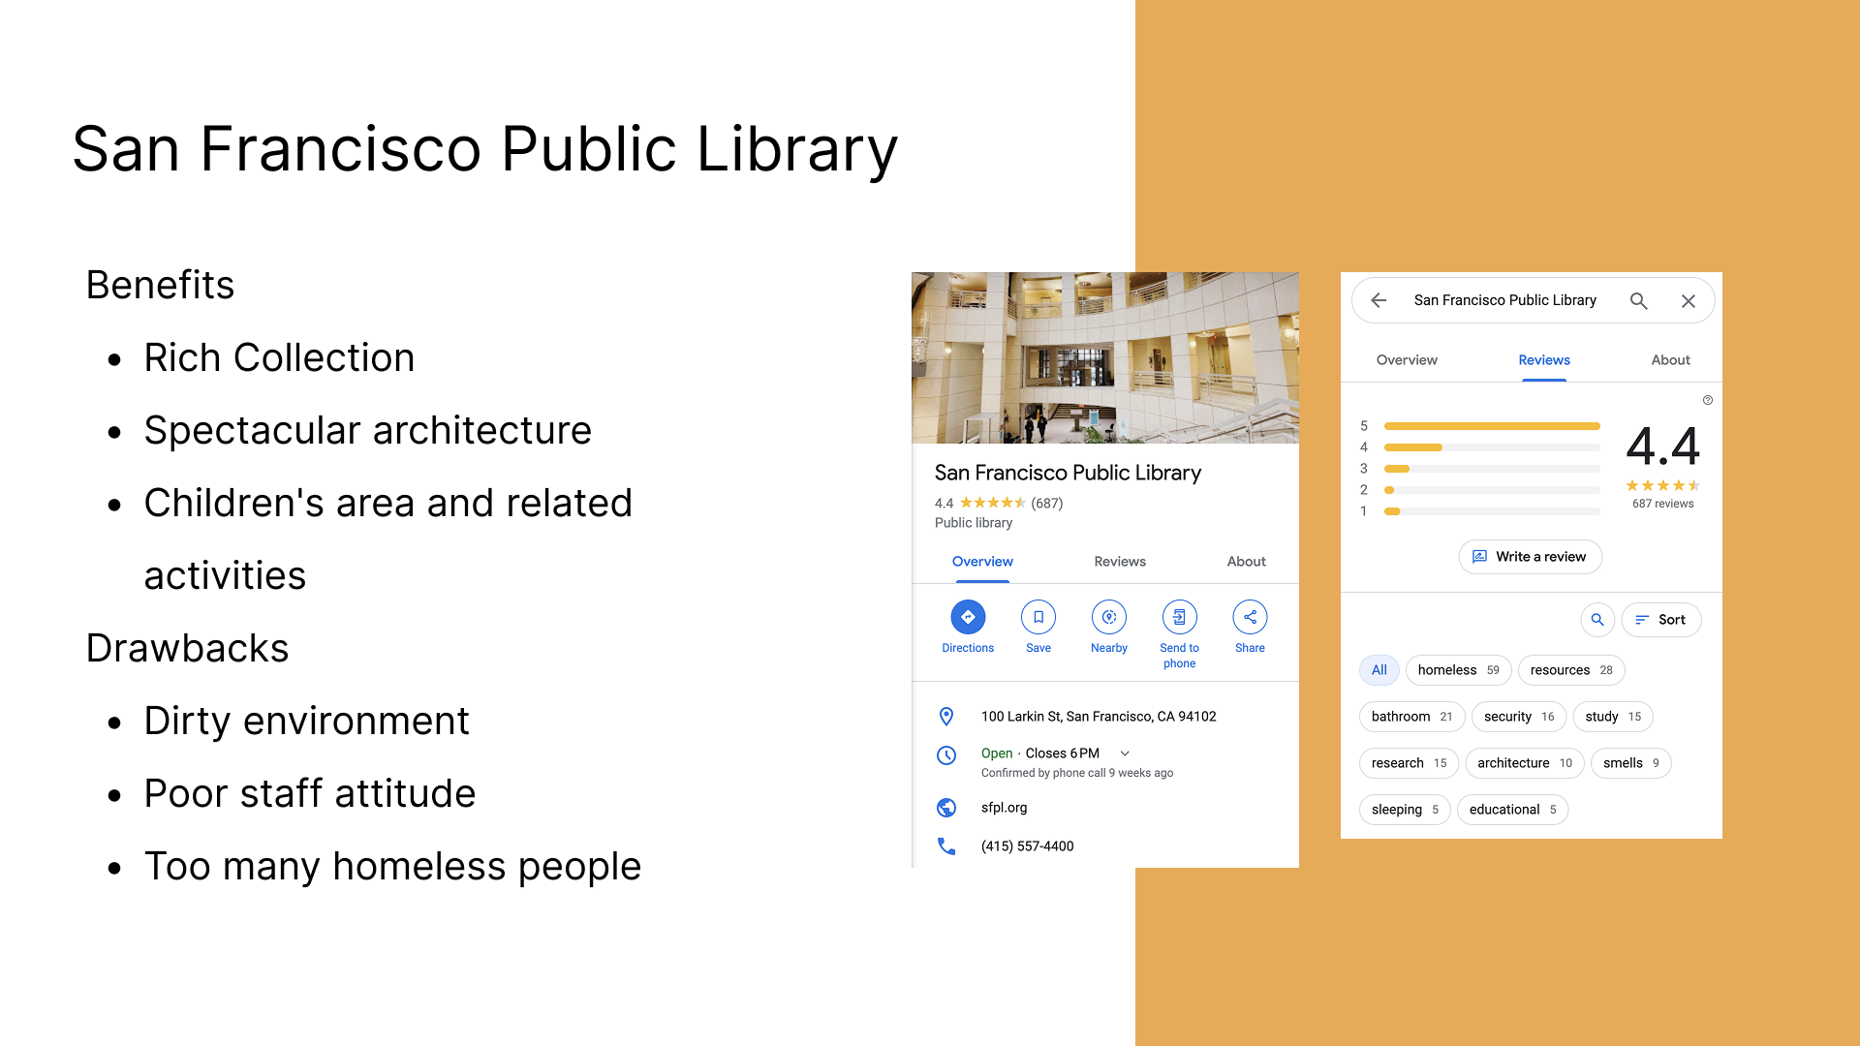Image resolution: width=1860 pixels, height=1046 pixels.
Task: Click the 4-star rating bar
Action: (1492, 447)
